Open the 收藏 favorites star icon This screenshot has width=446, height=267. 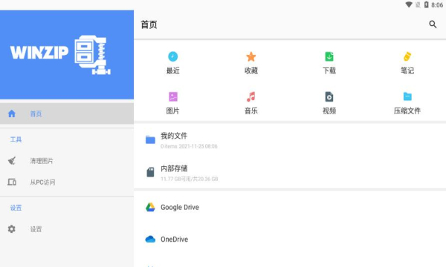click(251, 56)
